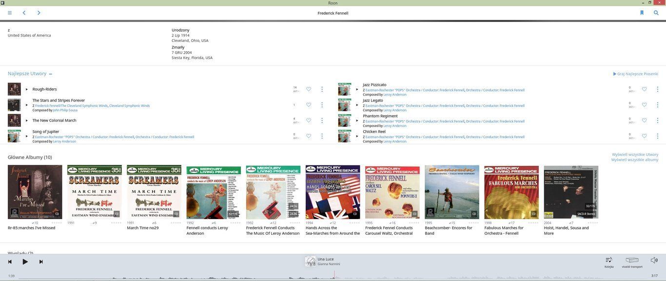Open Frederick Fennell/The Cleveland Symphonic Winds link

(72, 106)
